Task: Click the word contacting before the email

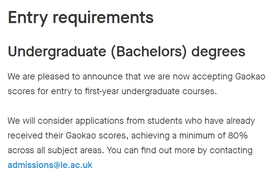Action: (231, 151)
